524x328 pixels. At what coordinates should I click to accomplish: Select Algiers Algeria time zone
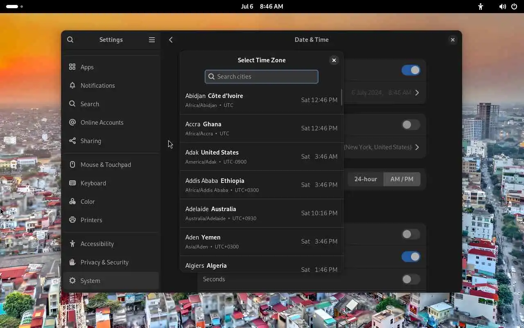[x=261, y=264]
